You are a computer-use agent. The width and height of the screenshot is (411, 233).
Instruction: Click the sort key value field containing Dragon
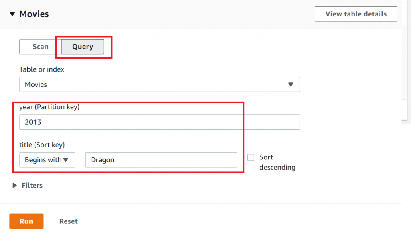pos(161,160)
